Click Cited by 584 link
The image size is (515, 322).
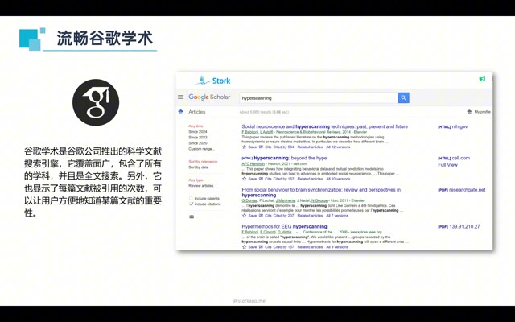coord(283,147)
